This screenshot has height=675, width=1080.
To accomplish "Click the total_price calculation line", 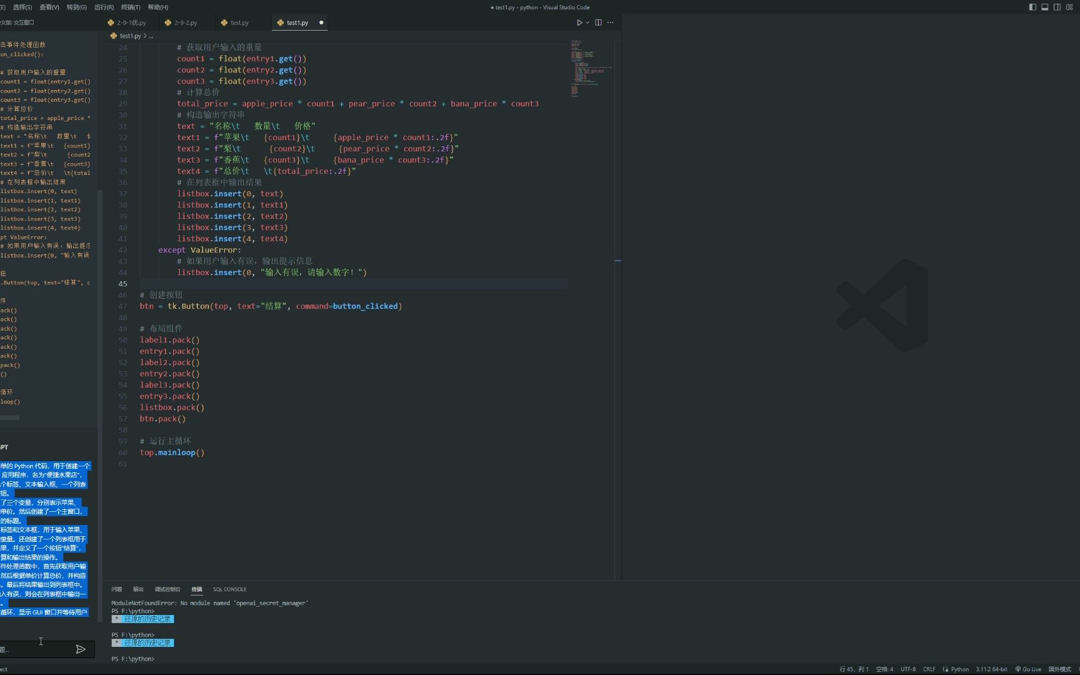I will click(x=357, y=104).
